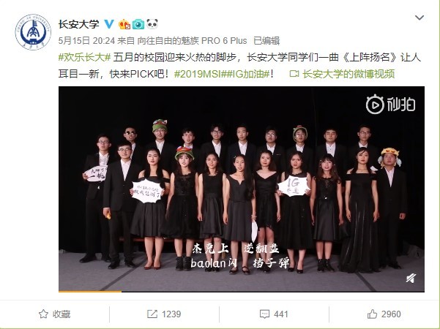Image resolution: width=440 pixels, height=329 pixels.
Task: Like the post with 2960 thumbs-up
Action: (384, 314)
